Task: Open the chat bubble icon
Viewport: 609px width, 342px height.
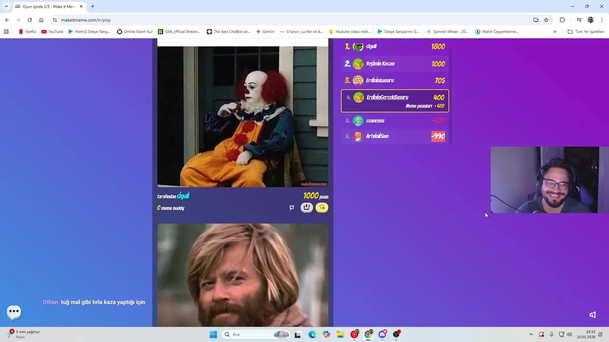Action: tap(14, 312)
